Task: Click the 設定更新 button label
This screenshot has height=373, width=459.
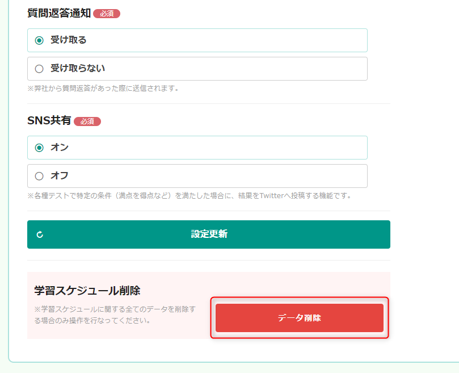Action: (x=209, y=234)
